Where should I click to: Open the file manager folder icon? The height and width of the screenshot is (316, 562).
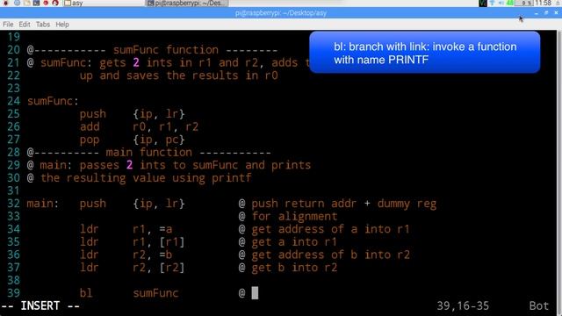click(27, 3)
